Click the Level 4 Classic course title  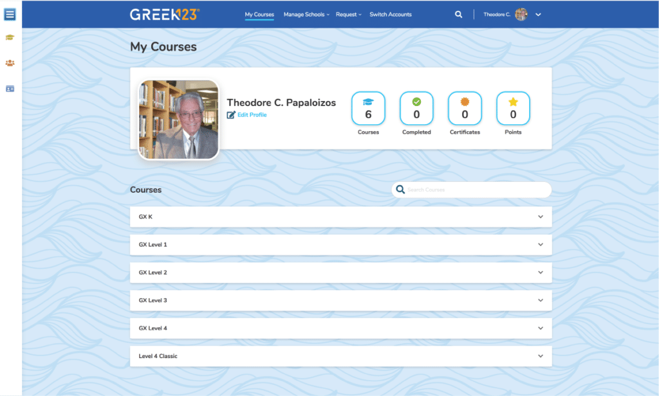pyautogui.click(x=158, y=356)
